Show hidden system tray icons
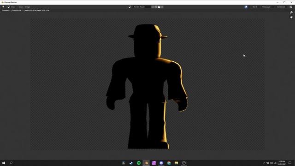The image size is (295, 166). (x=264, y=163)
